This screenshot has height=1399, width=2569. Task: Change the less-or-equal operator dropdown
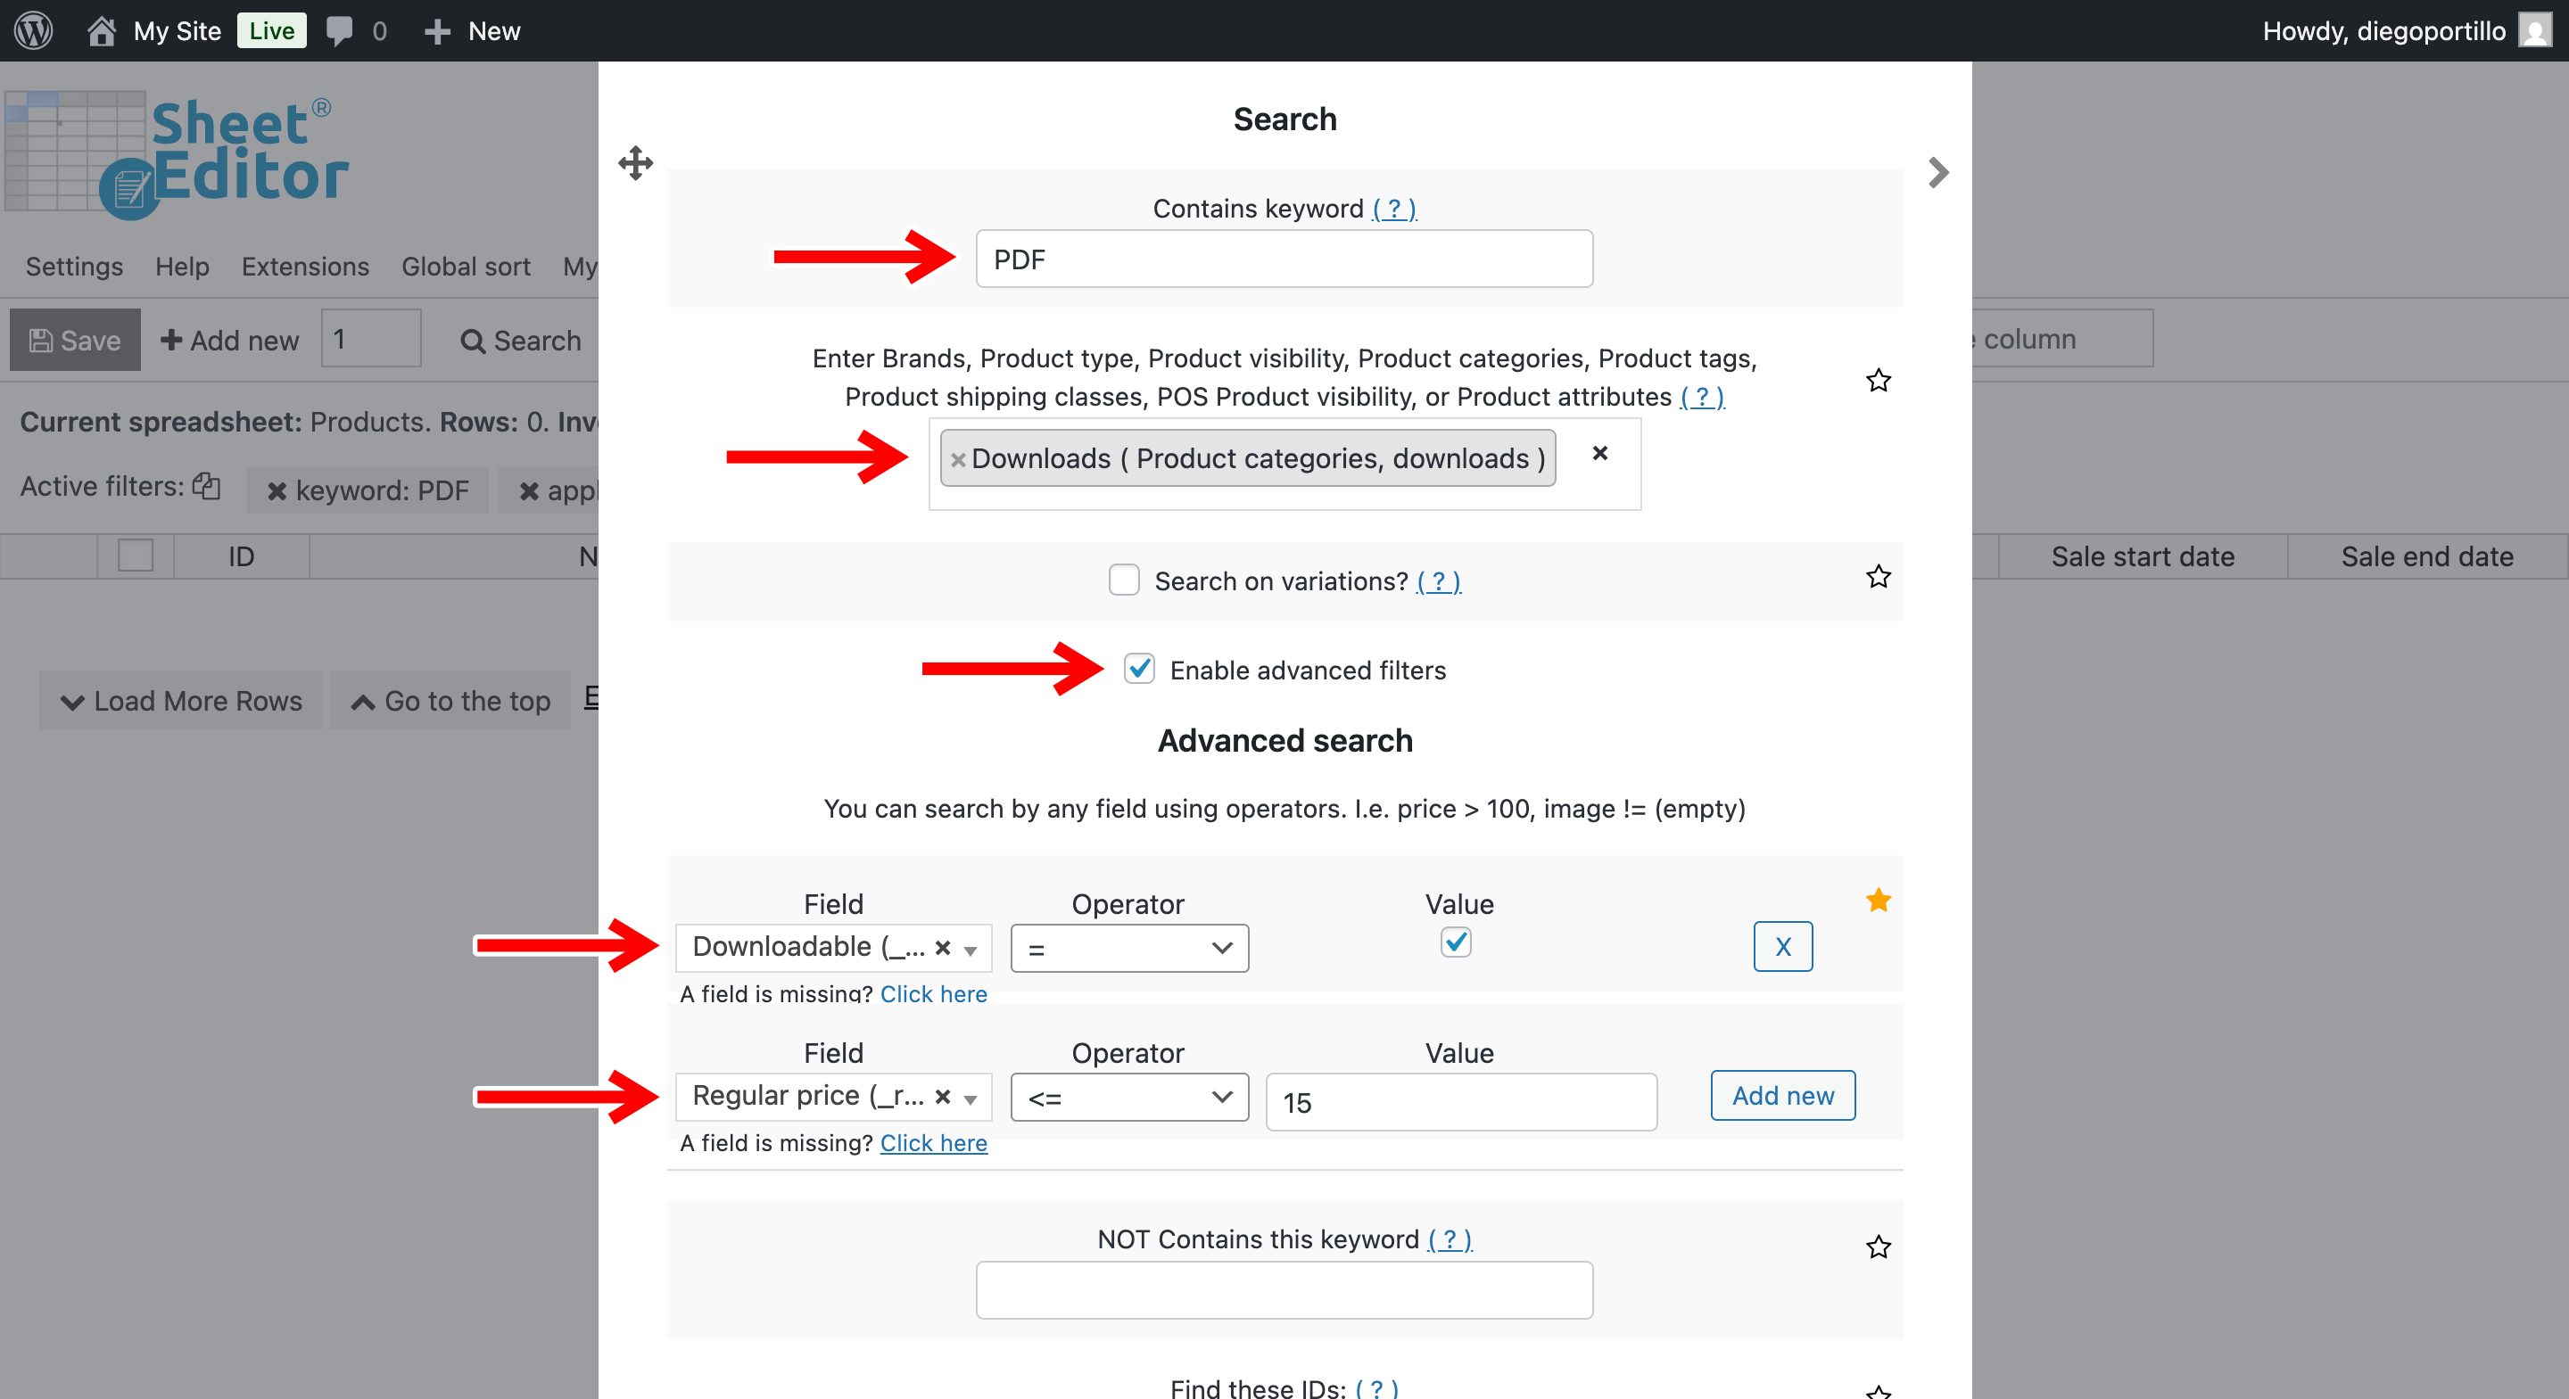pyautogui.click(x=1129, y=1098)
